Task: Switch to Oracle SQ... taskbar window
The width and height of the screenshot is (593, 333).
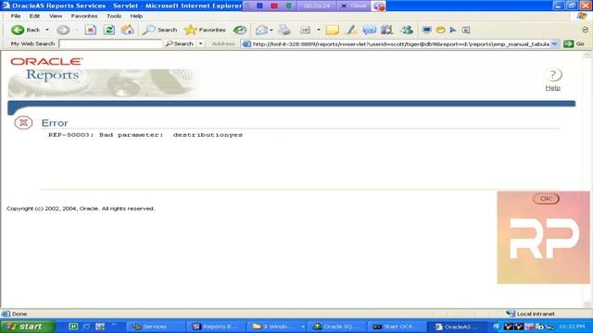Action: point(336,327)
